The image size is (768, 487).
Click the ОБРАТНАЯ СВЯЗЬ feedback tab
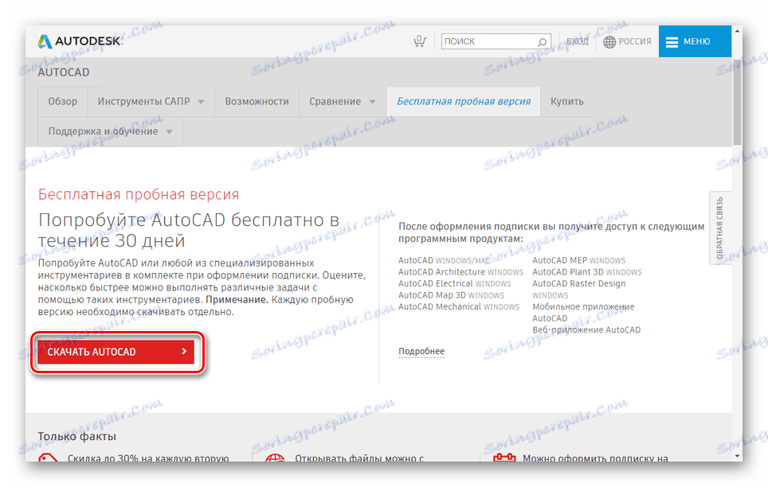(x=720, y=228)
